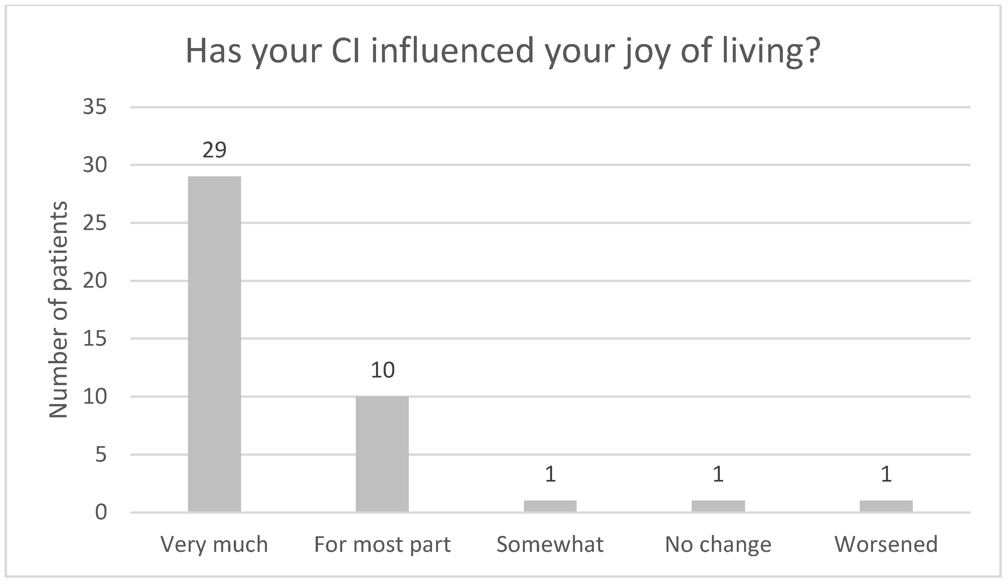
Task: Select the 'Number of patients' axis title
Action: coord(58,310)
